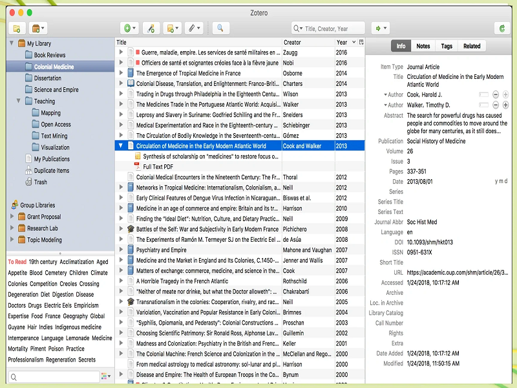This screenshot has height=388, width=517.
Task: Click the column picker icon beside Year
Action: (x=361, y=42)
